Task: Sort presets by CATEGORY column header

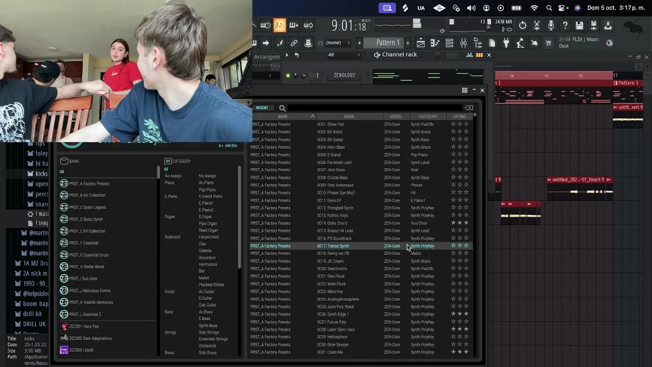Action: (x=428, y=117)
